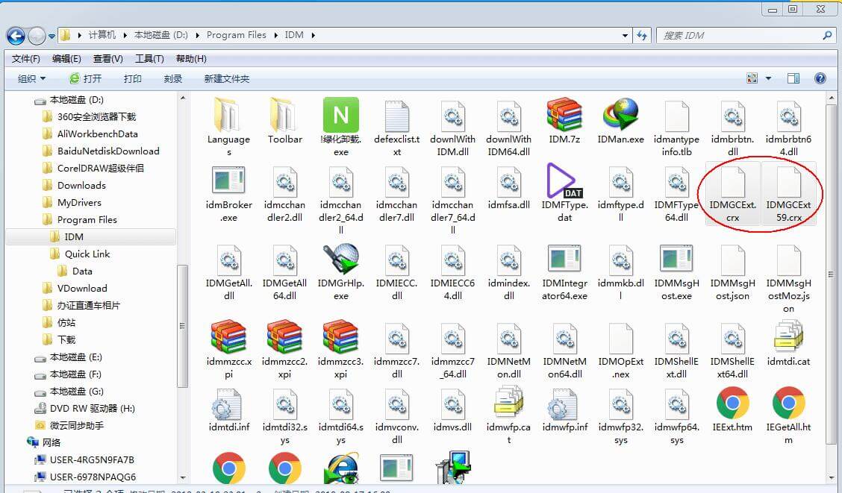Select the IDMGCExt59.crx file icon
The width and height of the screenshot is (842, 493).
788,181
